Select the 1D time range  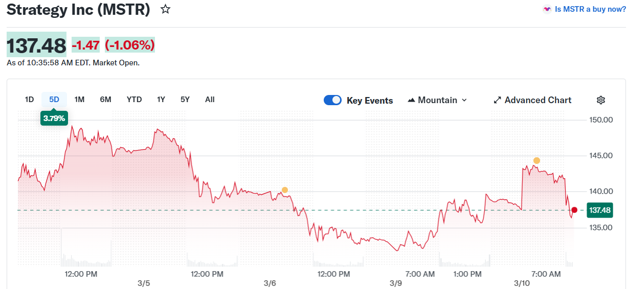(29, 100)
